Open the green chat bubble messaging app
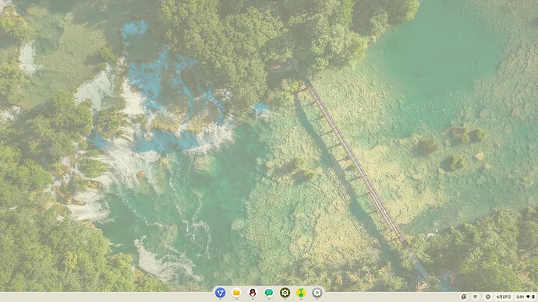 (x=269, y=293)
